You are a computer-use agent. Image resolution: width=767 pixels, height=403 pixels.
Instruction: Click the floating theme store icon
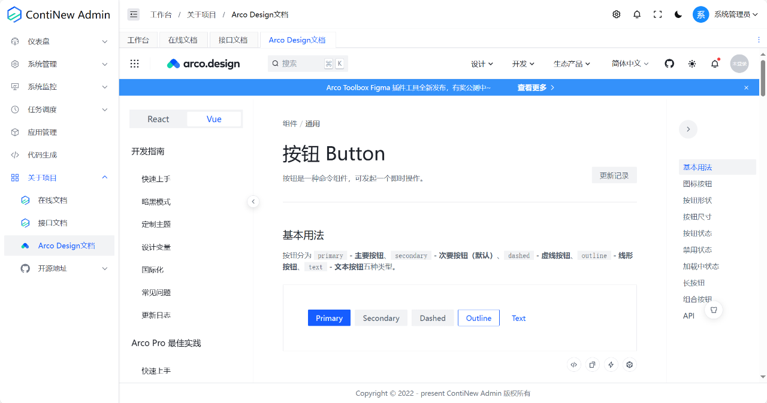pyautogui.click(x=714, y=310)
